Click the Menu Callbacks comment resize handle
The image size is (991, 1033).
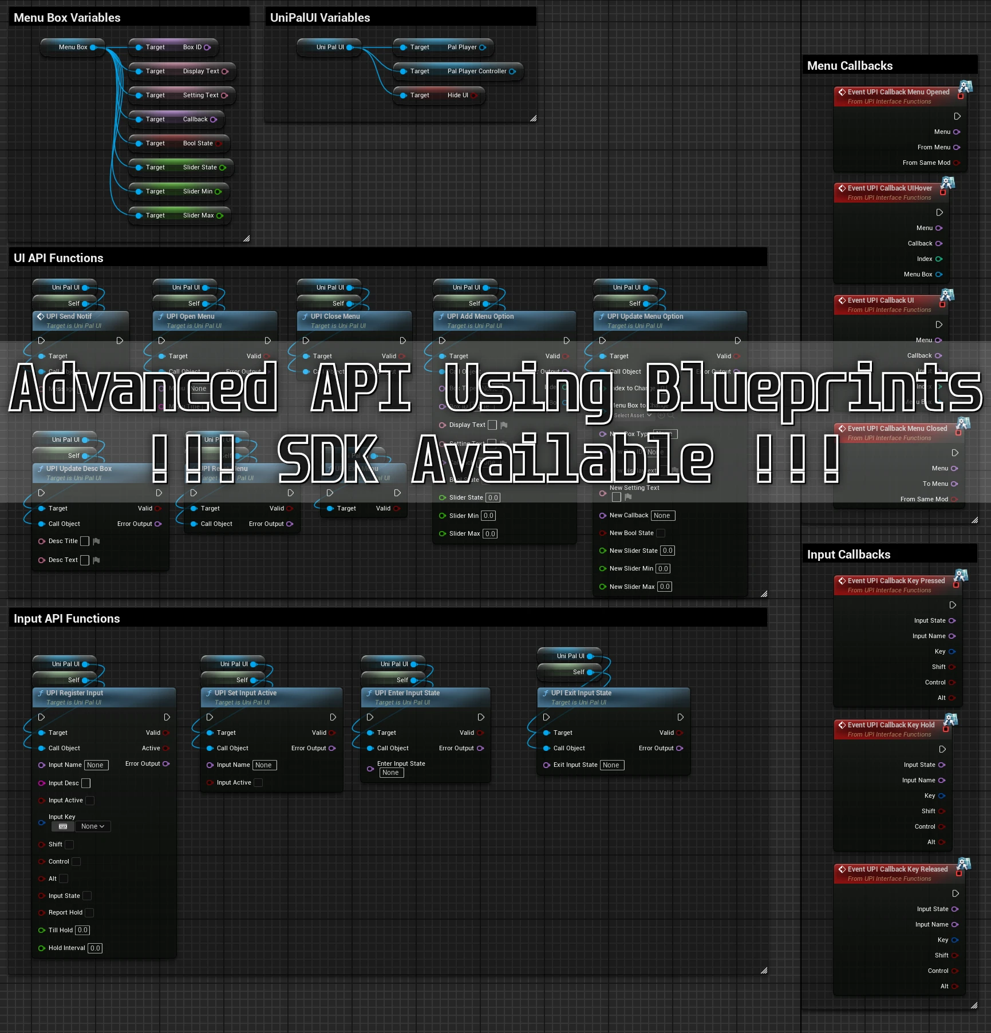974,520
